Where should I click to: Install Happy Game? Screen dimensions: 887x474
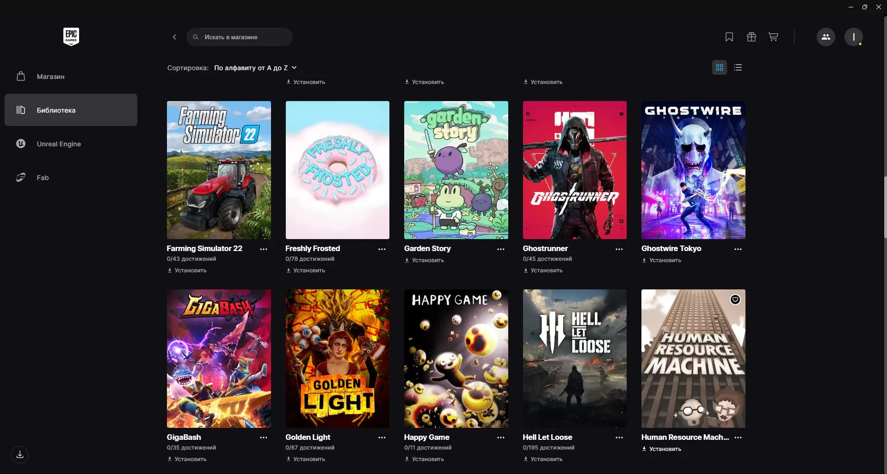pyautogui.click(x=424, y=459)
